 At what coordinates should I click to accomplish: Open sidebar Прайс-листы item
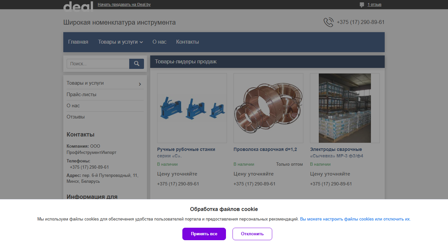click(81, 94)
